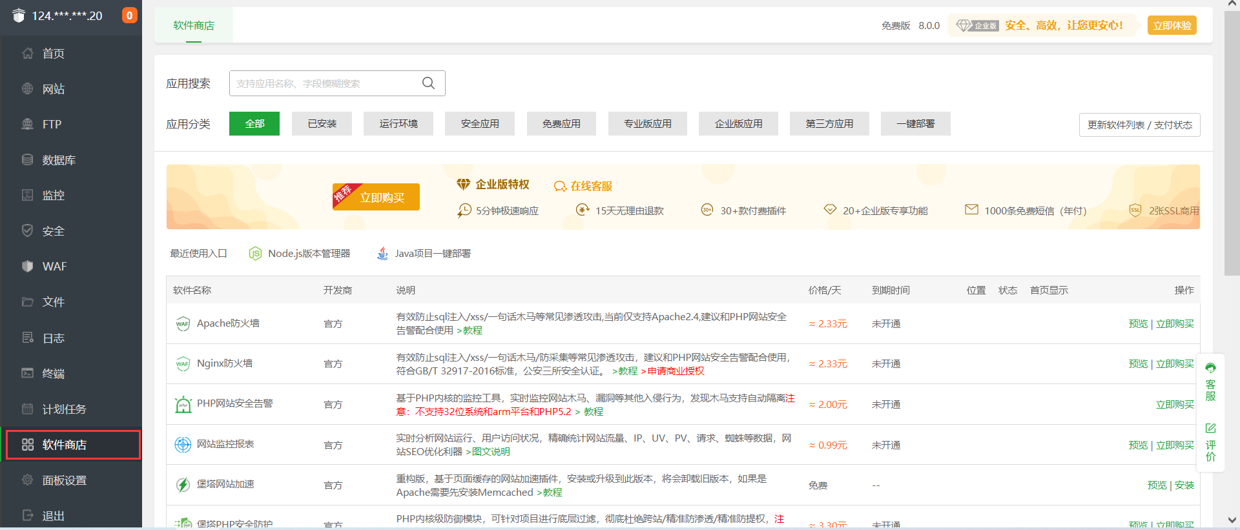Click the panel logo next to IP address

18,15
